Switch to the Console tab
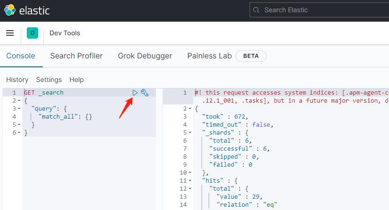The height and width of the screenshot is (210, 389). [x=21, y=56]
